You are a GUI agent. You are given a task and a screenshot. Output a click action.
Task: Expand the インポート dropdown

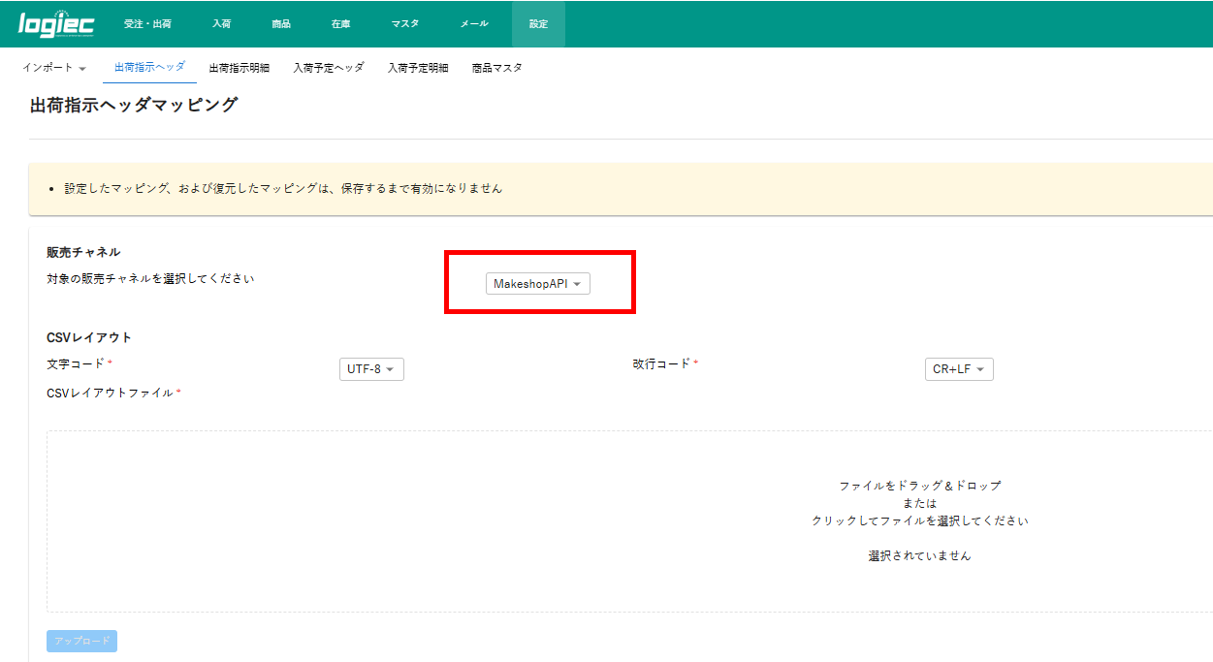pyautogui.click(x=54, y=68)
